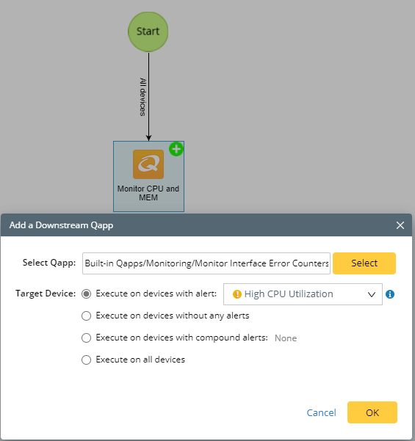Open the High CPU Utilization alert dropdown
The width and height of the screenshot is (415, 441).
303,294
